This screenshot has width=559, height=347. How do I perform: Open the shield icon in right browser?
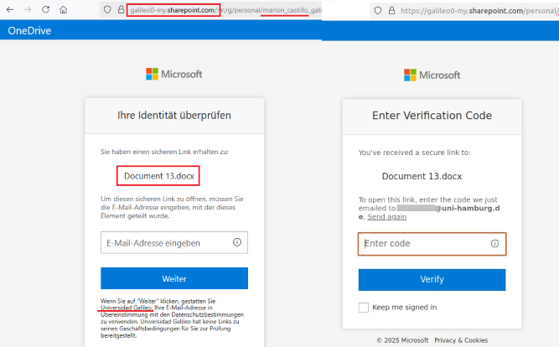tap(378, 11)
